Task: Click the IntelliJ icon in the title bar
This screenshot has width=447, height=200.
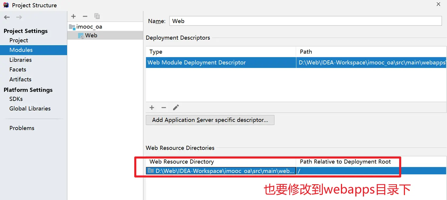Action: pyautogui.click(x=6, y=5)
